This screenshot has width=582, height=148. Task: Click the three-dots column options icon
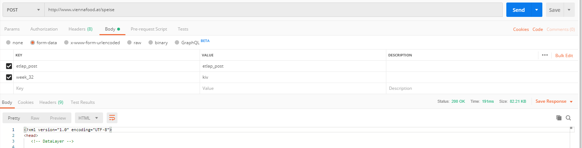click(545, 55)
